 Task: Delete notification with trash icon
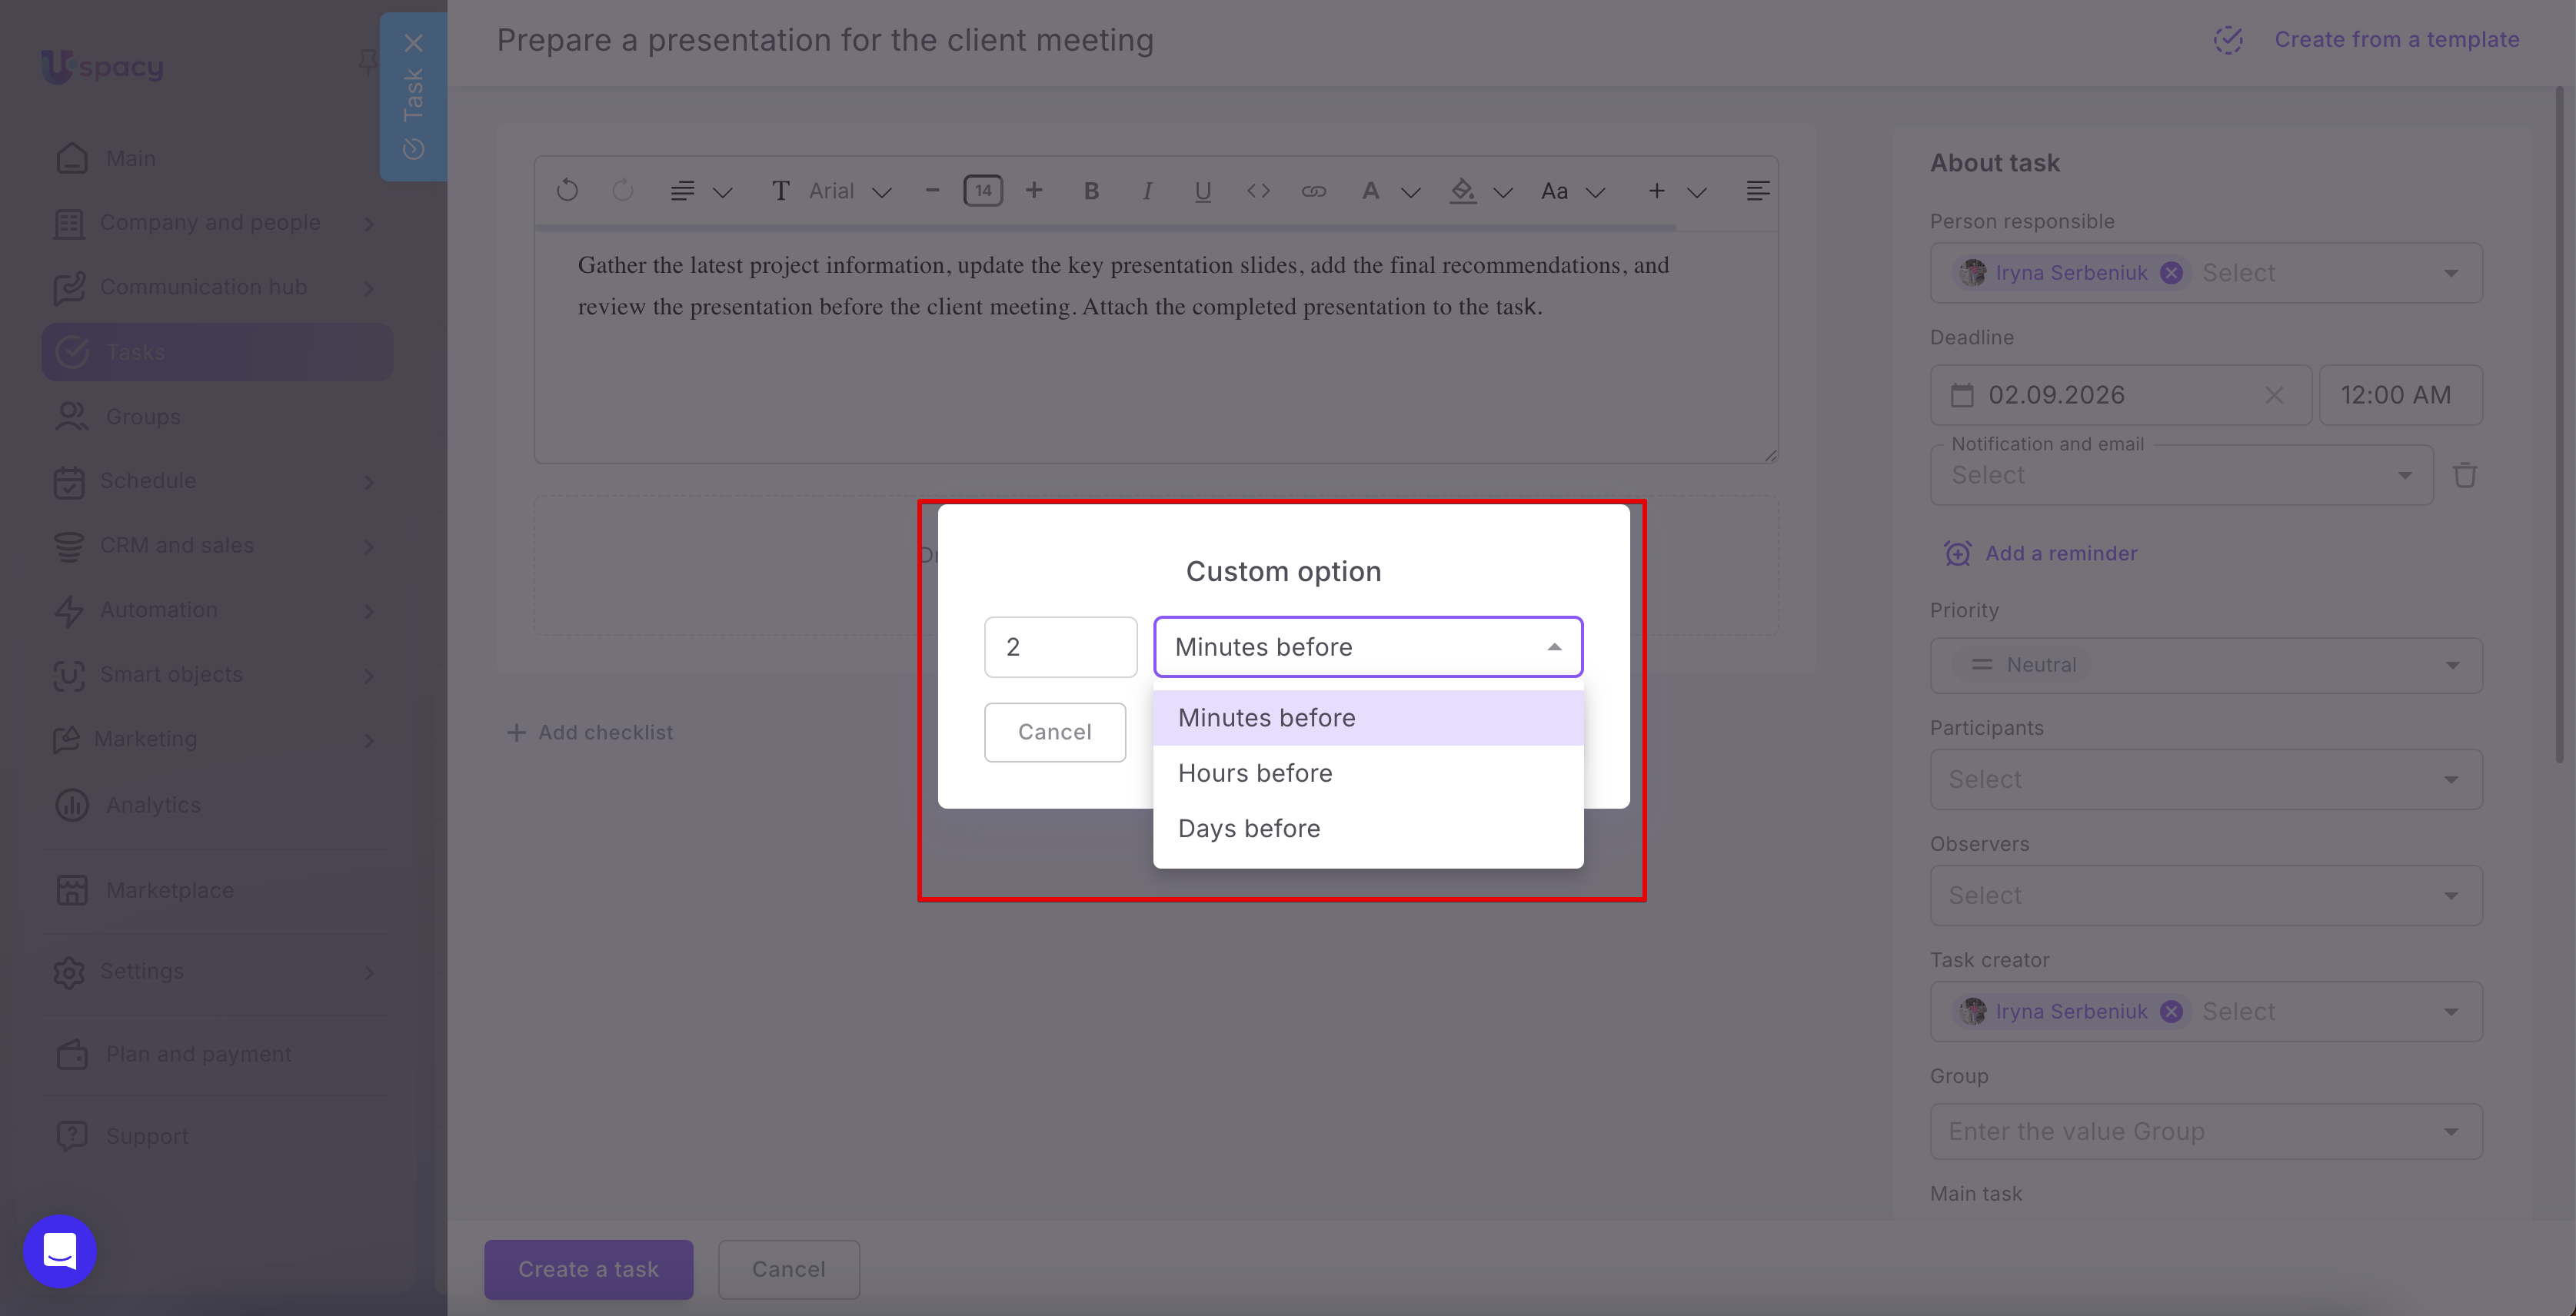pyautogui.click(x=2465, y=475)
